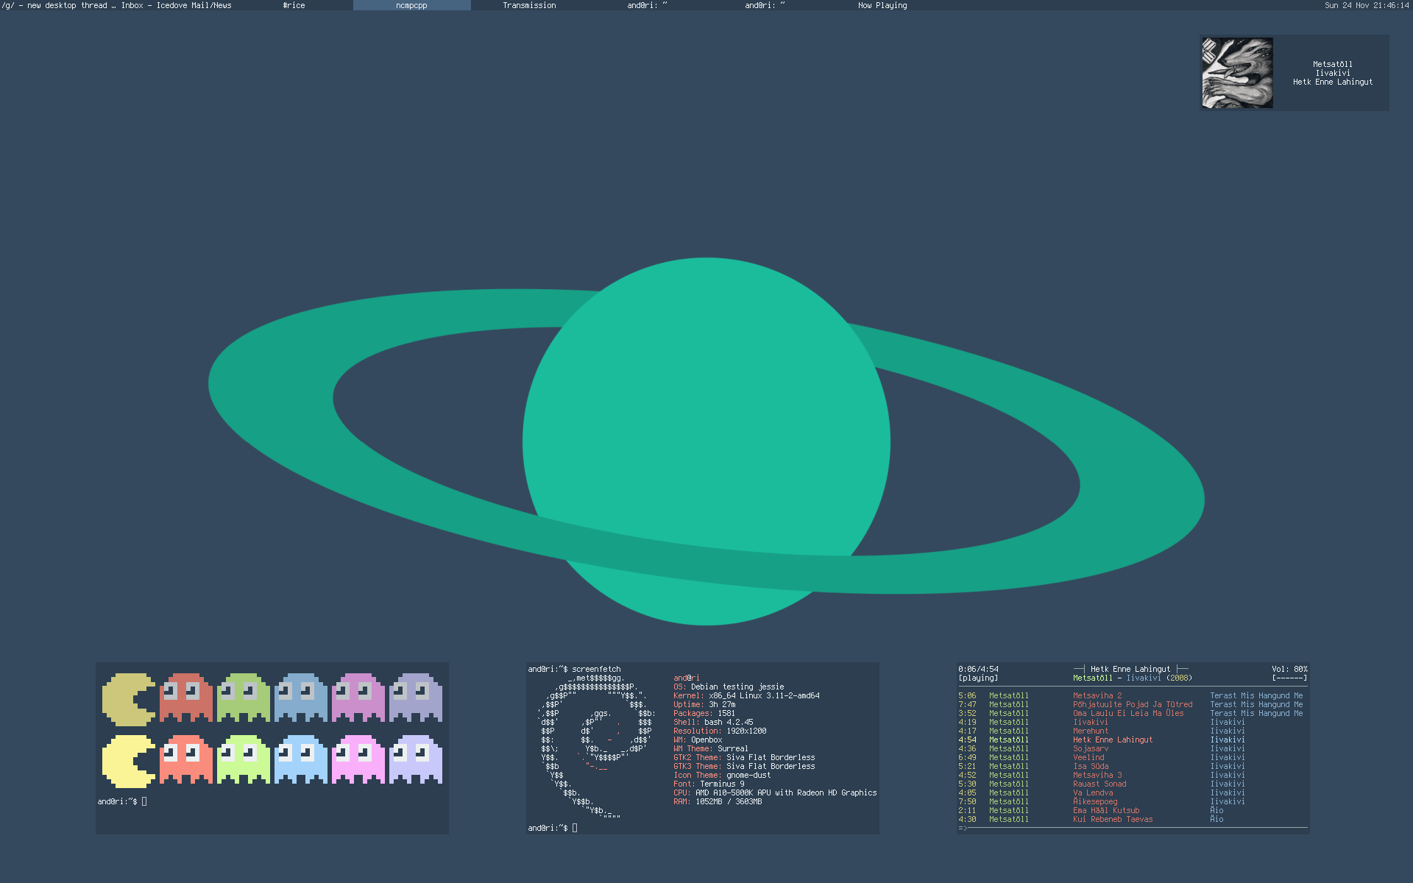This screenshot has width=1413, height=883.
Task: Switch to the #rice taskbar entry
Action: 294,5
